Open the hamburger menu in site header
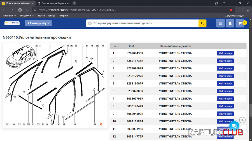The image size is (252, 141). pos(220,23)
